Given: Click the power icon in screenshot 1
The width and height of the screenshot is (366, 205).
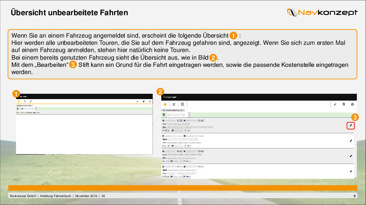Looking at the screenshot, I should coord(150,102).
